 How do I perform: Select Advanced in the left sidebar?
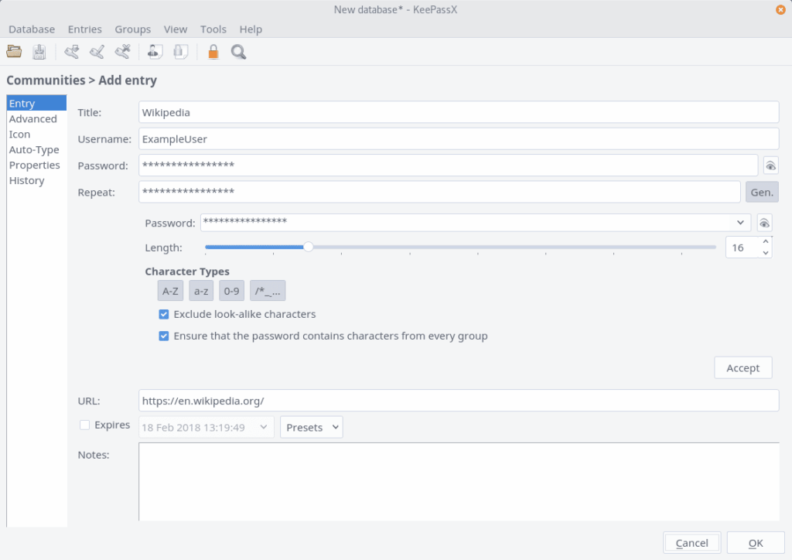coord(33,119)
